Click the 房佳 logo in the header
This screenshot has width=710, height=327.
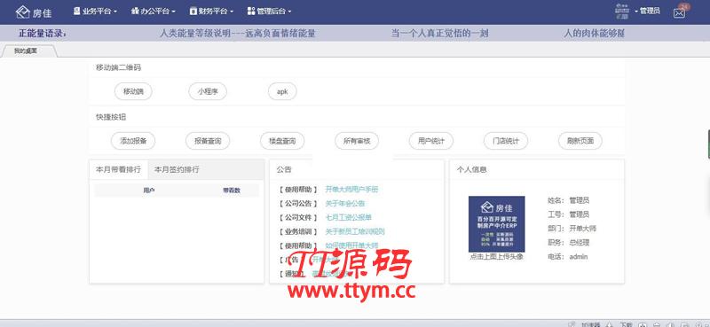(34, 12)
